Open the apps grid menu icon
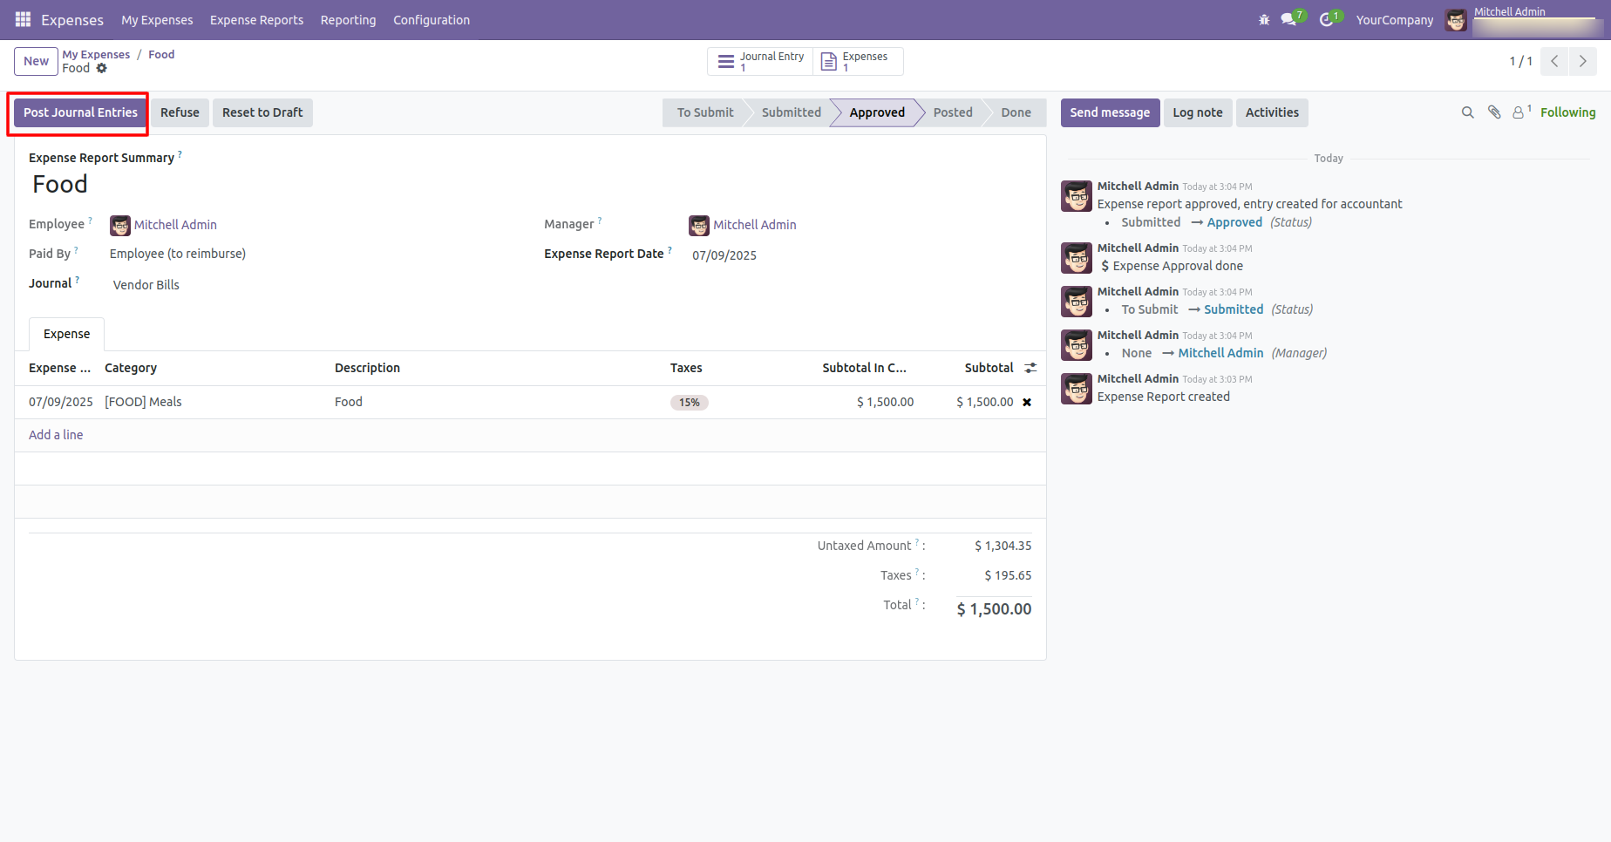 click(x=24, y=19)
